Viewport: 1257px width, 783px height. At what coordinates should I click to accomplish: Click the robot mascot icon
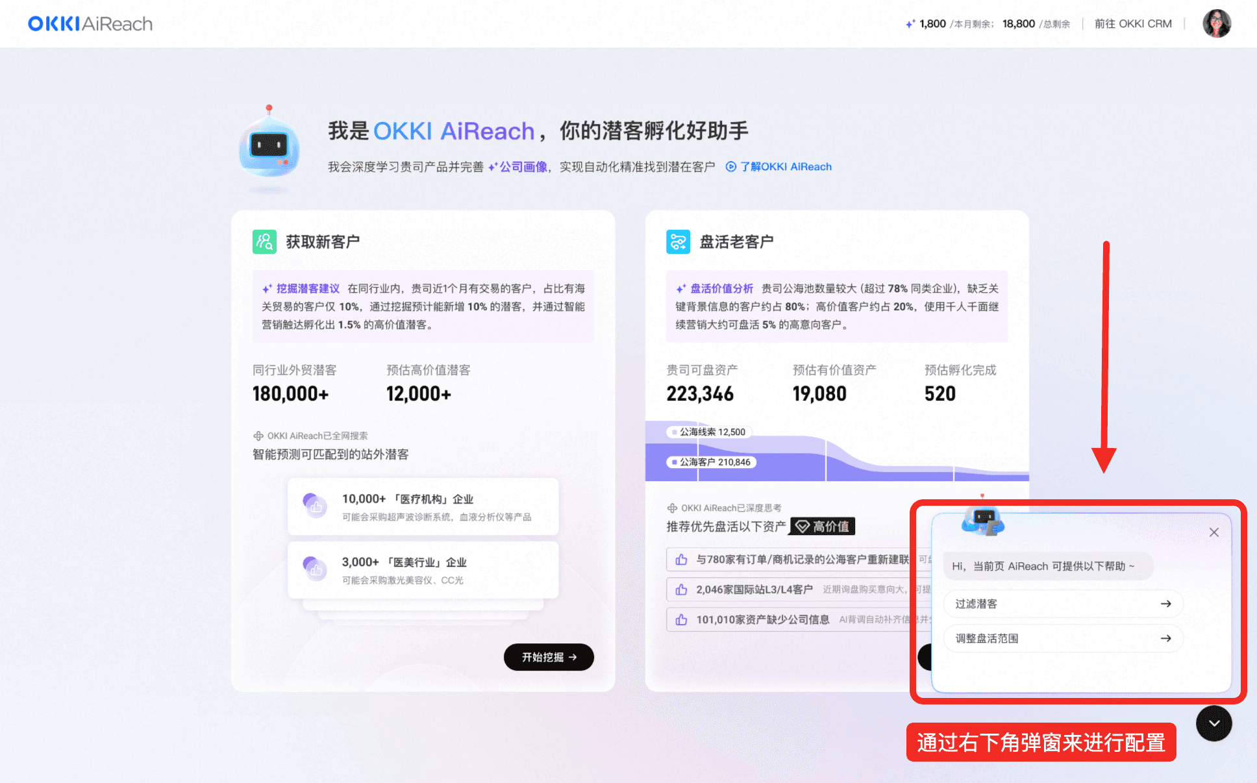pyautogui.click(x=269, y=147)
